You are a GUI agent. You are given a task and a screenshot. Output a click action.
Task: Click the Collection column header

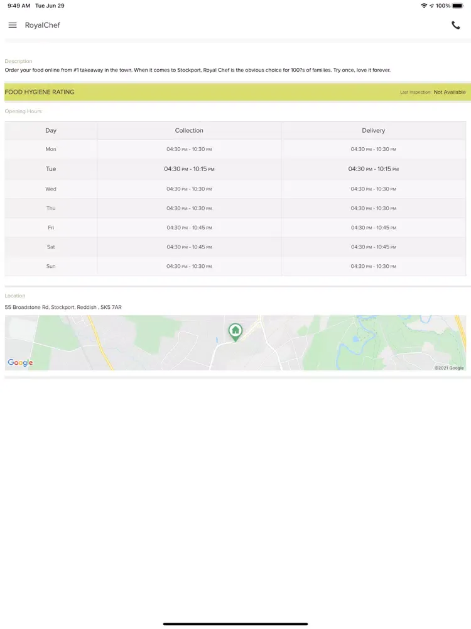coord(189,130)
